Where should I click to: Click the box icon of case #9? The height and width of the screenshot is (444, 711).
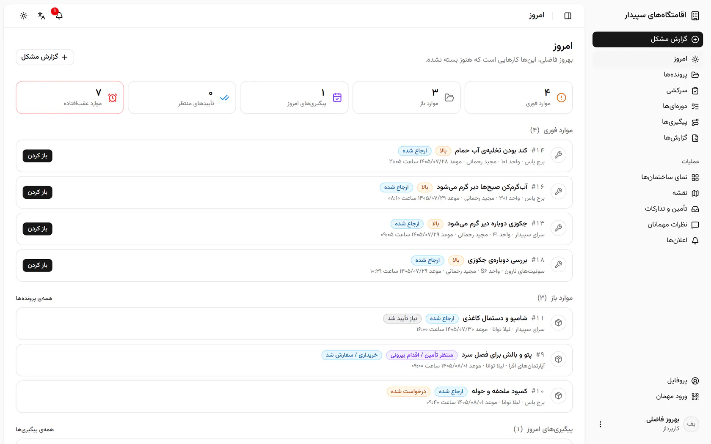(559, 359)
